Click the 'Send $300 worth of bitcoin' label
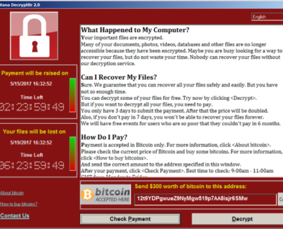 [190, 186]
